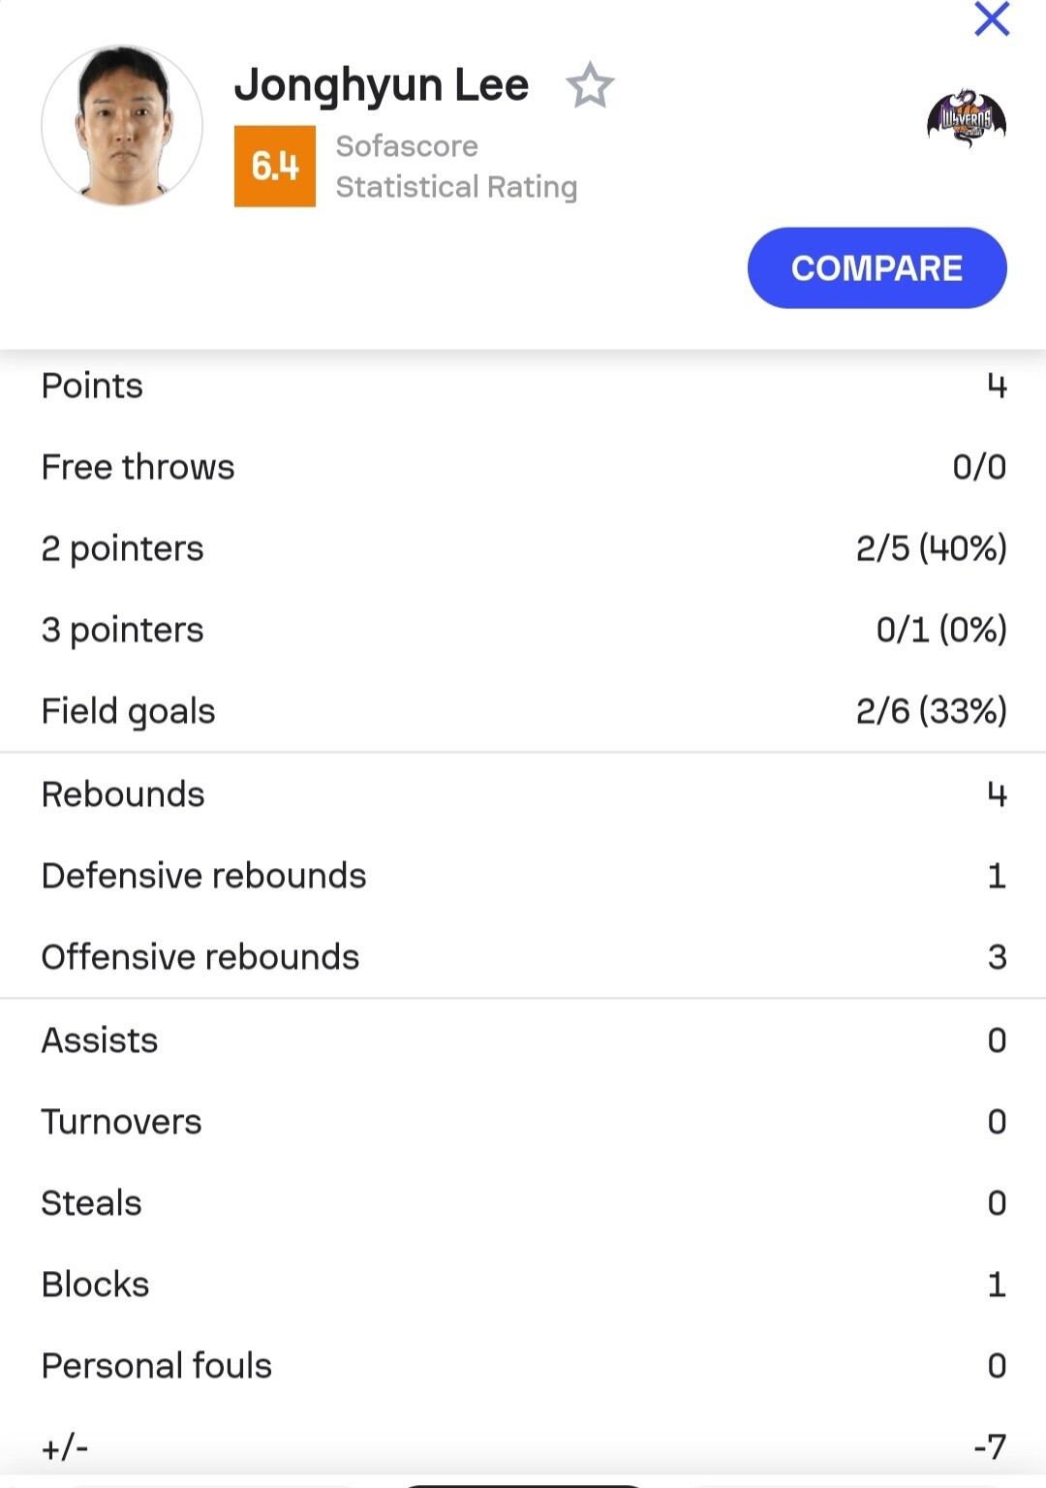
Task: Close the player stats panel
Action: [x=992, y=18]
